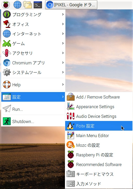Launch the terminal icon in taskbar
The height and width of the screenshot is (189, 133).
click(x=38, y=5)
